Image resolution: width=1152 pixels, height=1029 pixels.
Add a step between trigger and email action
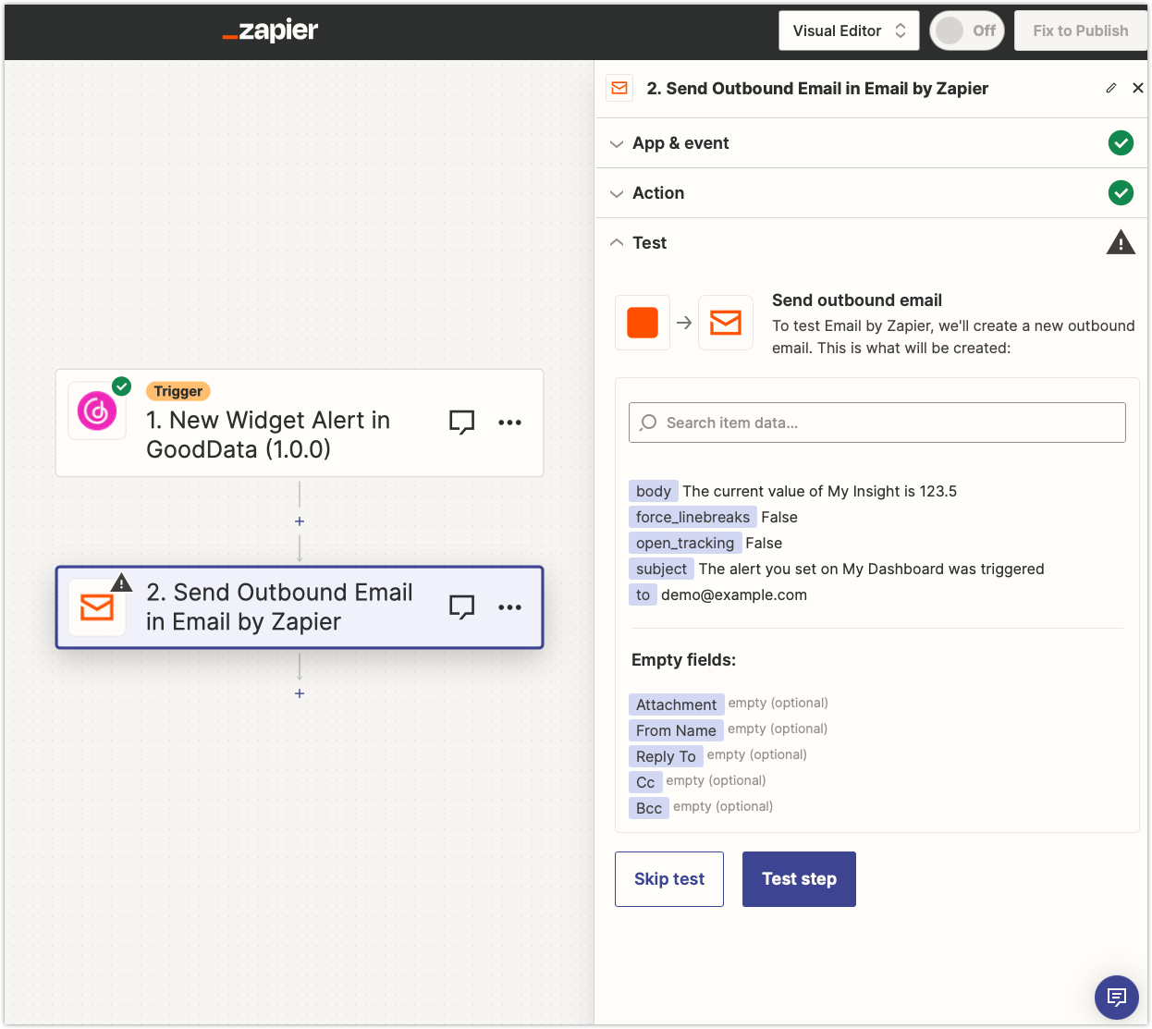click(x=300, y=521)
